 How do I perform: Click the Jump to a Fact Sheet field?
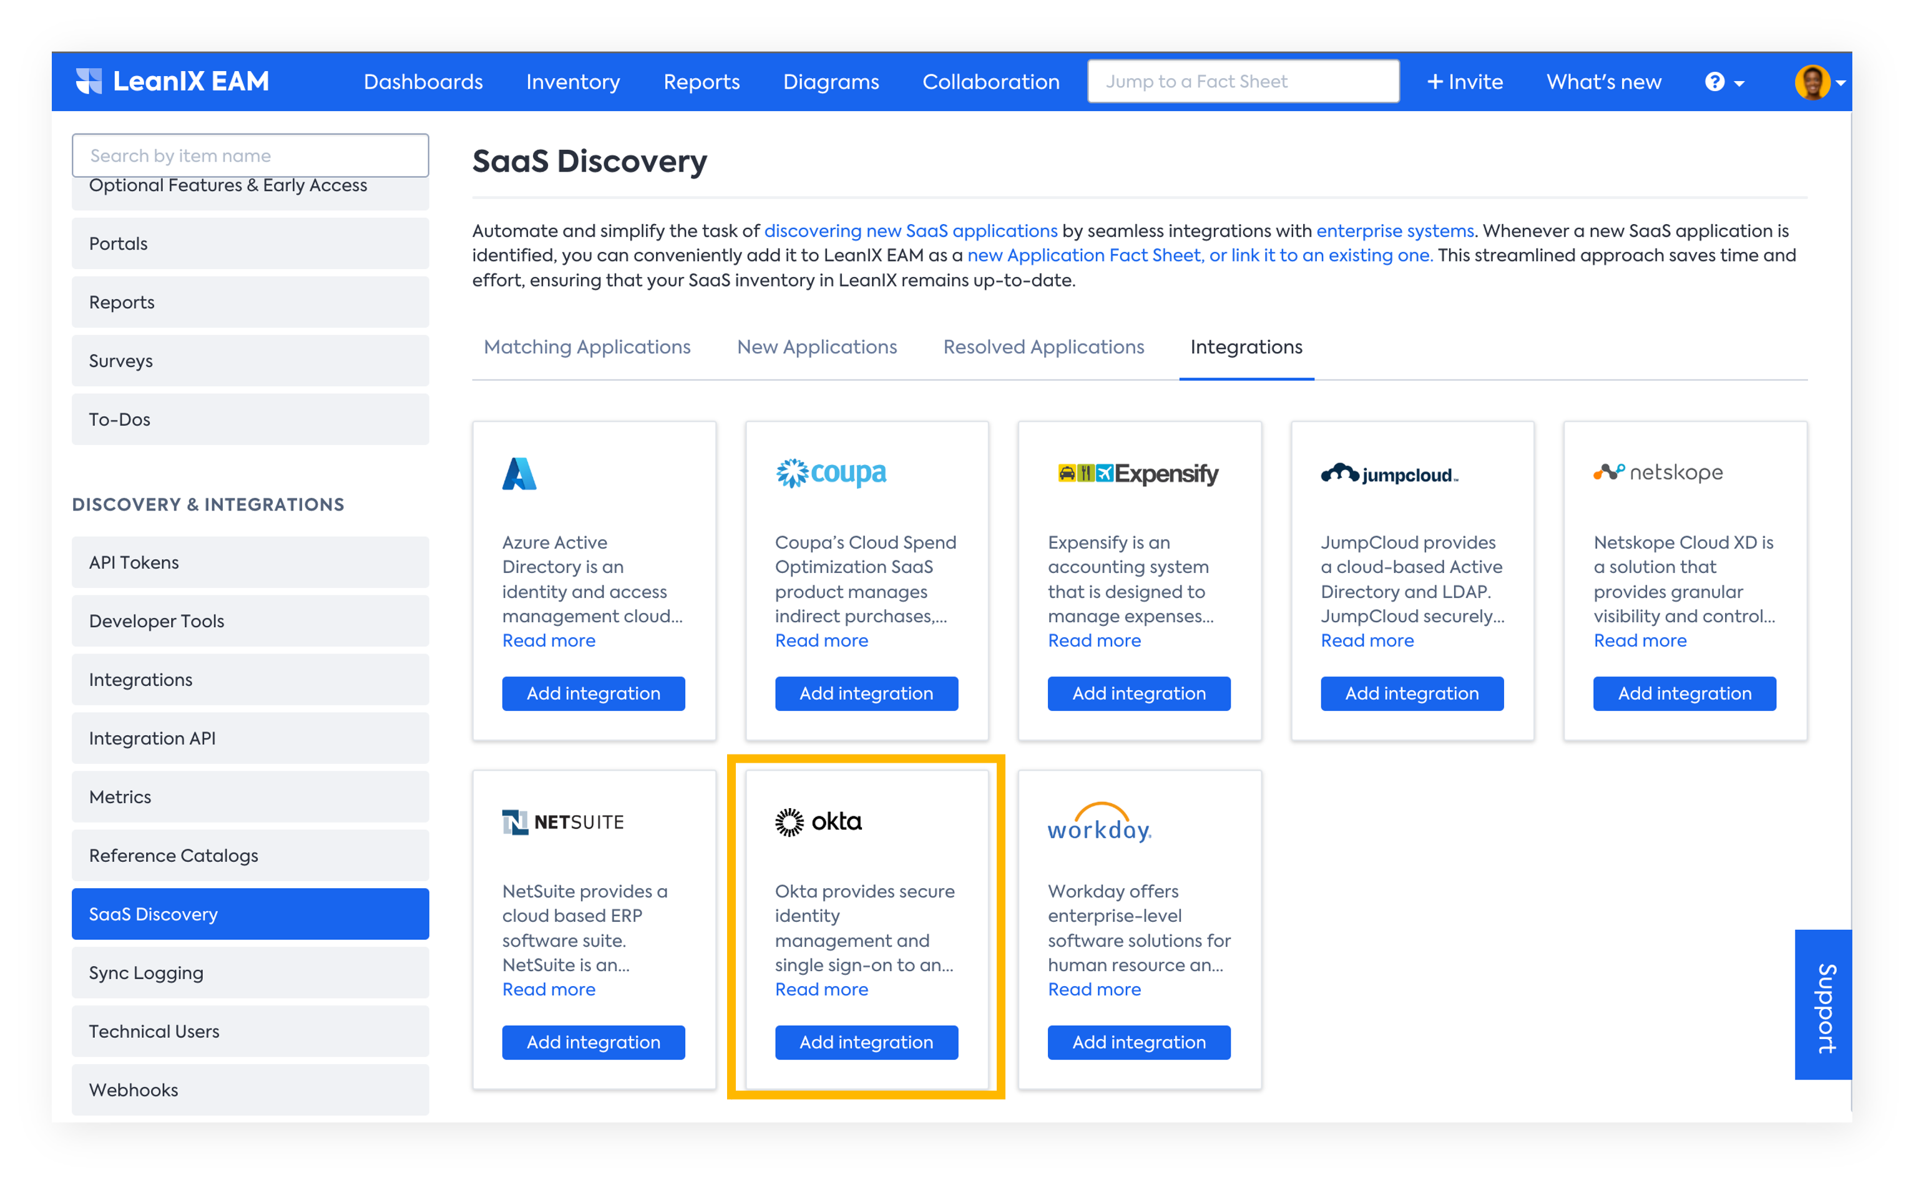point(1243,81)
